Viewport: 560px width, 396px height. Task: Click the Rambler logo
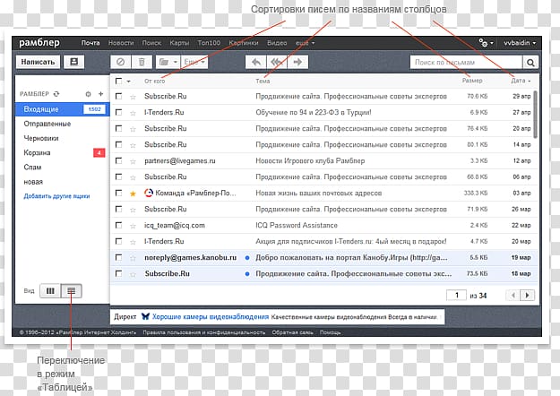(x=39, y=42)
